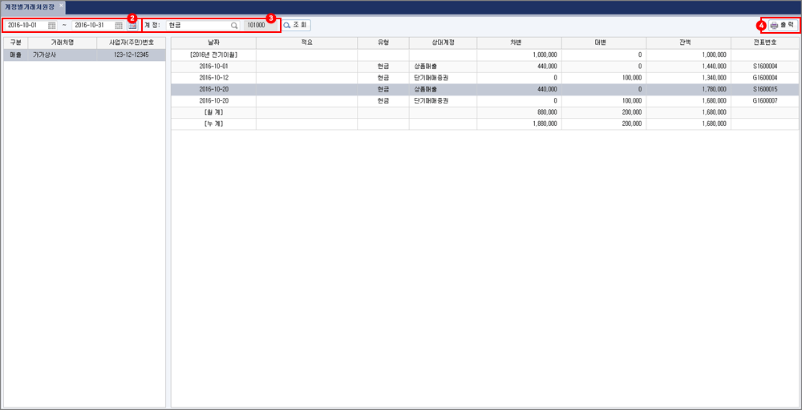The height and width of the screenshot is (410, 802).
Task: Click the business number 123-12-12345
Action: pos(132,55)
